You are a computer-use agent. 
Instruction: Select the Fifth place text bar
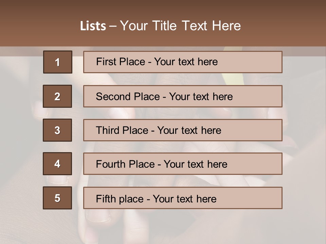[183, 198]
